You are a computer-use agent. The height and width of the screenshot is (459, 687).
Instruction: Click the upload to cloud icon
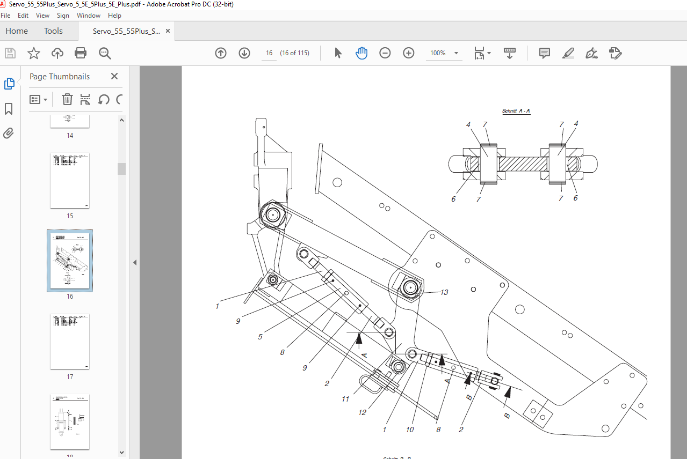tap(57, 53)
